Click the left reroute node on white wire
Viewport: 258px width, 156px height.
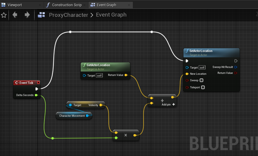coord(70,32)
